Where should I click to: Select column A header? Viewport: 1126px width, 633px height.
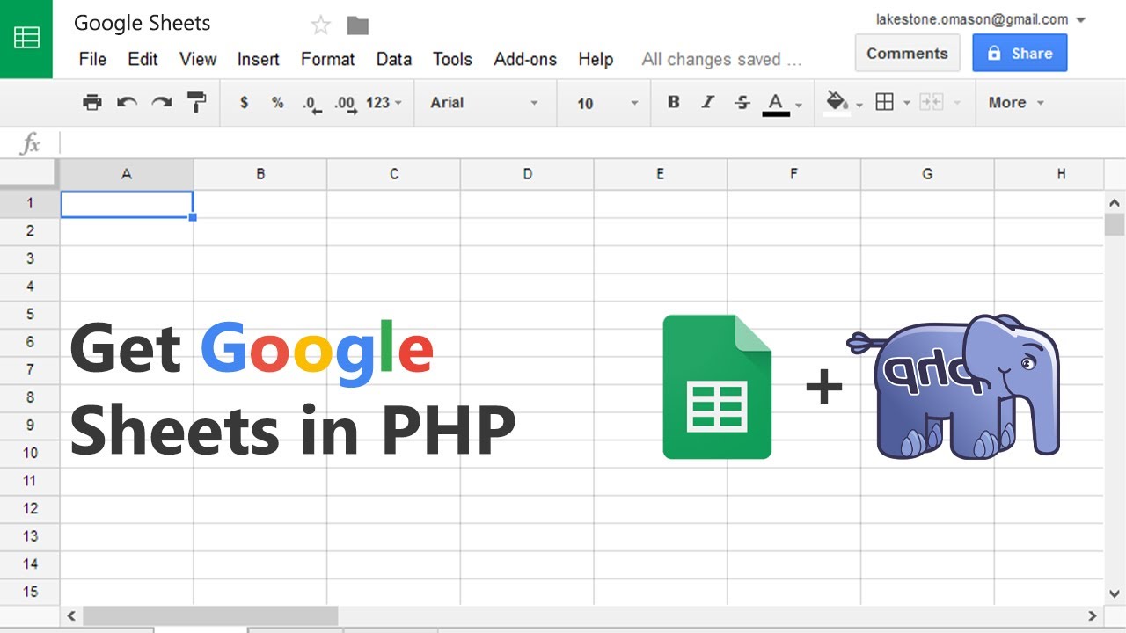pyautogui.click(x=127, y=174)
